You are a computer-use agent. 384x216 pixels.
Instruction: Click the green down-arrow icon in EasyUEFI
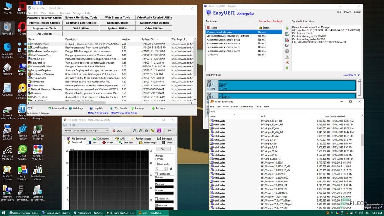[287, 68]
